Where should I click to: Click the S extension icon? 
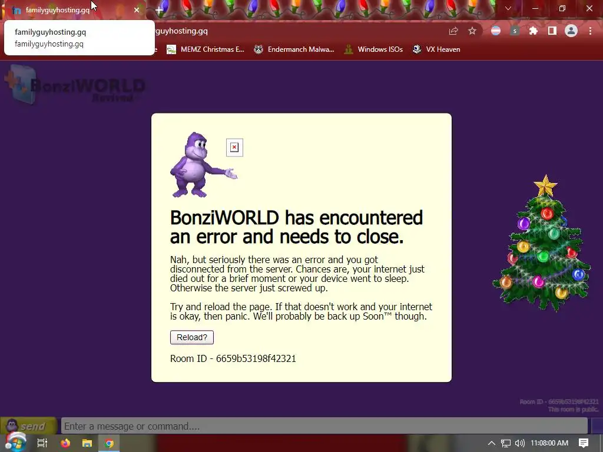point(515,31)
